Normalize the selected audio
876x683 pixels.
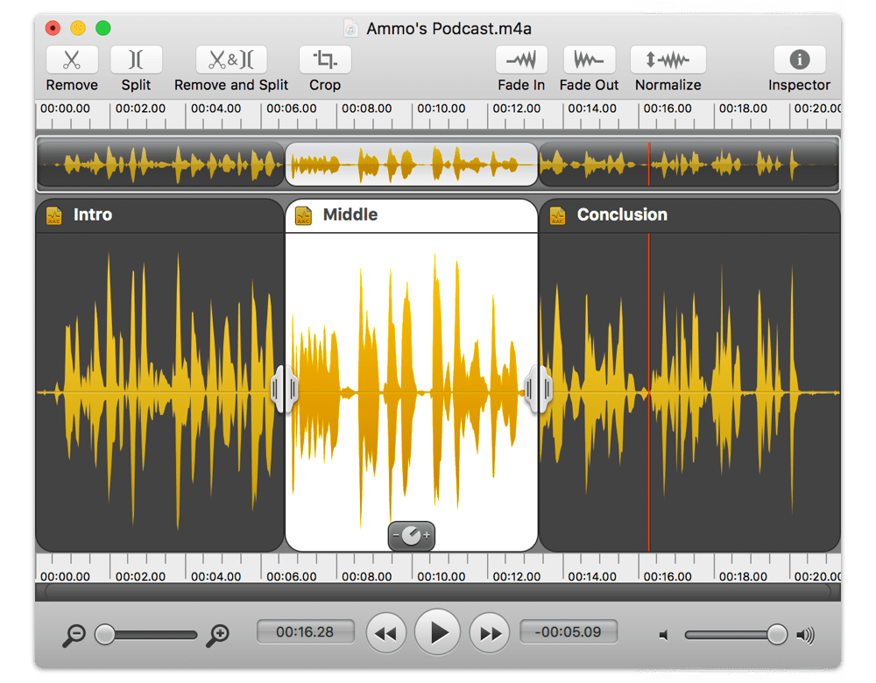point(668,60)
